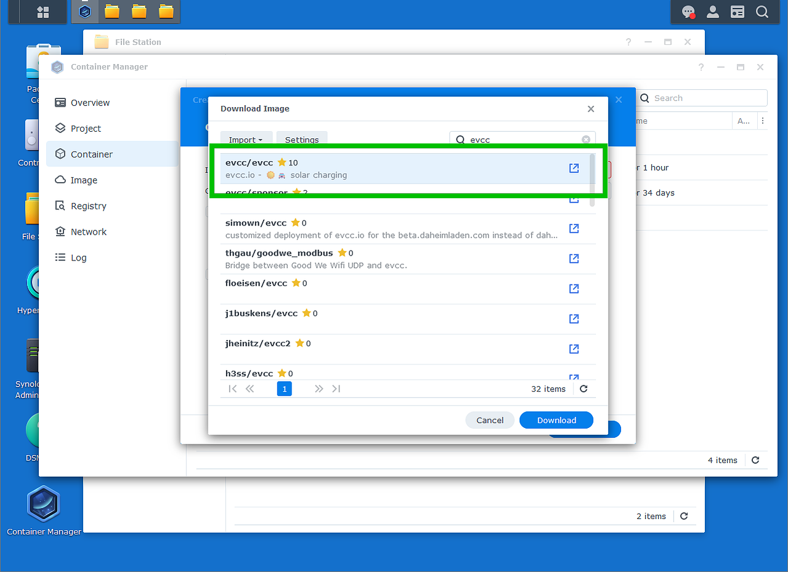Screen dimensions: 788x572
Task: Refresh the File Station list showing 2 items
Action: click(684, 517)
